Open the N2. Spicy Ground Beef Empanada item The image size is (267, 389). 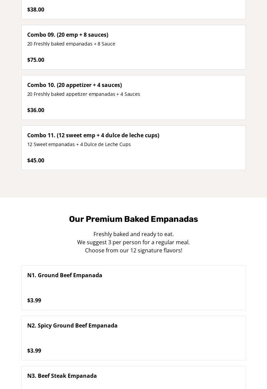click(x=72, y=325)
